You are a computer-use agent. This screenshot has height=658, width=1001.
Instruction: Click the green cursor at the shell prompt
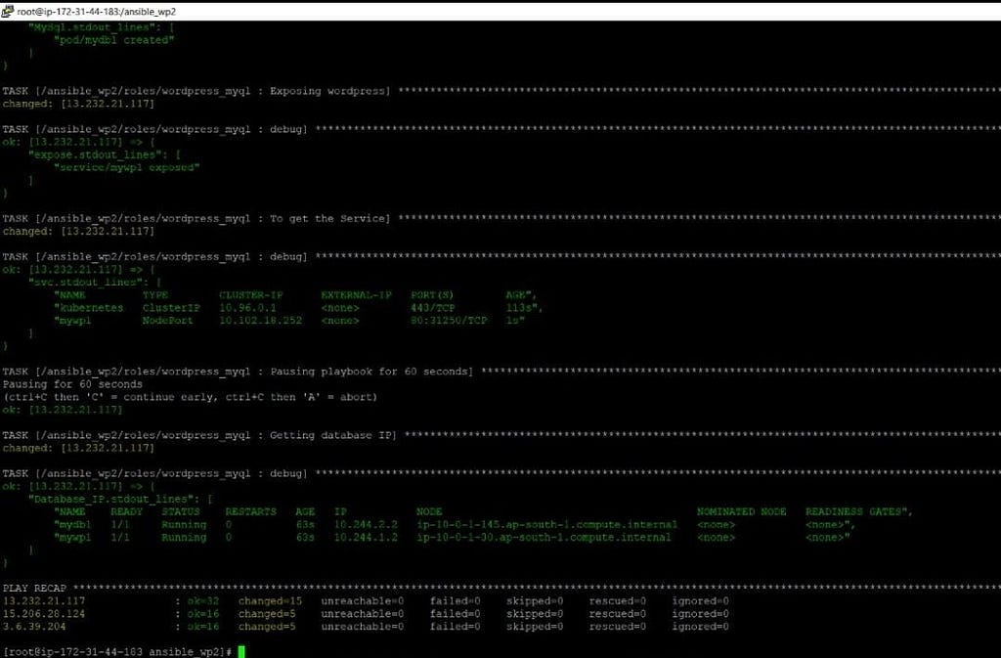click(242, 651)
